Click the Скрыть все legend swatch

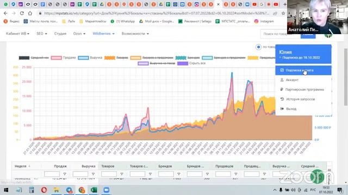tap(183, 63)
